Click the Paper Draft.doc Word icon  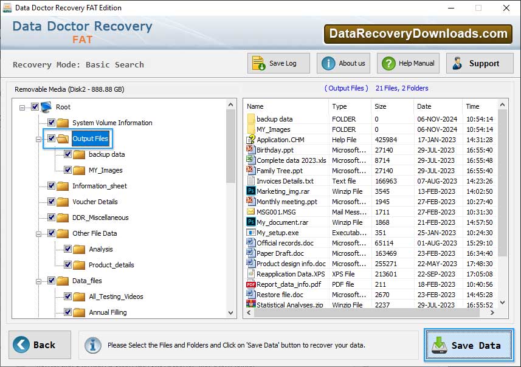[251, 253]
